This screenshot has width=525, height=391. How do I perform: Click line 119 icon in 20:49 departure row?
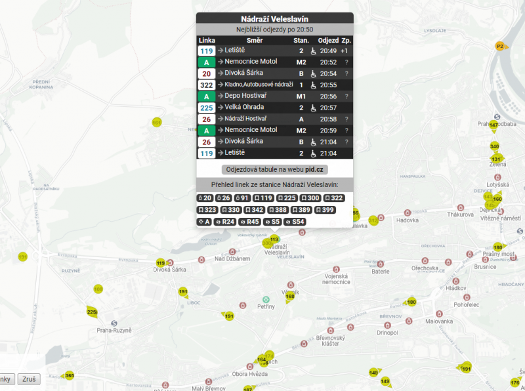pyautogui.click(x=207, y=51)
